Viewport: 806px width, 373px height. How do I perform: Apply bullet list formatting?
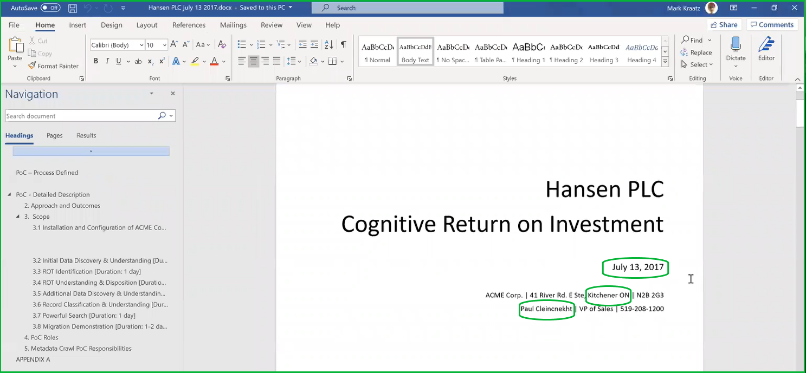click(242, 45)
